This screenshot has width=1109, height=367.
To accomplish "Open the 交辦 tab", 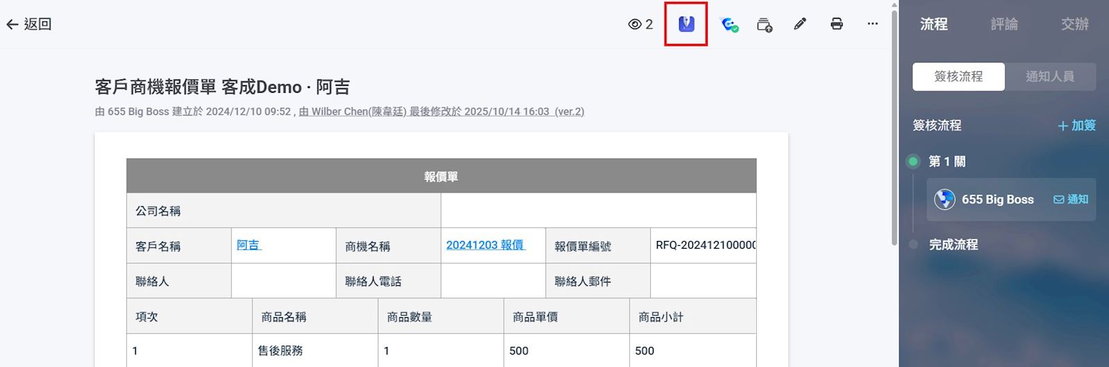I will coord(1074,24).
